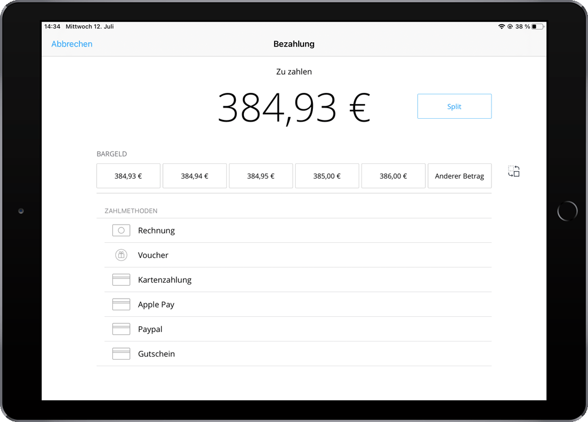The width and height of the screenshot is (588, 422).
Task: Tap the 38 % battery percentage
Action: coord(522,26)
